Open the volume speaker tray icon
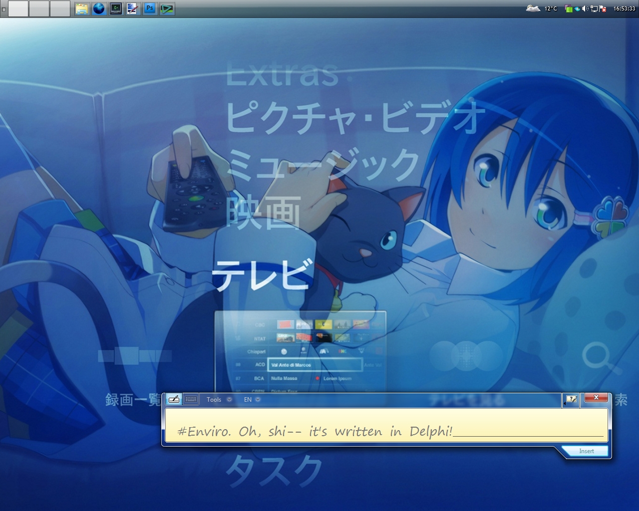Viewport: 639px width, 511px height. click(x=585, y=8)
